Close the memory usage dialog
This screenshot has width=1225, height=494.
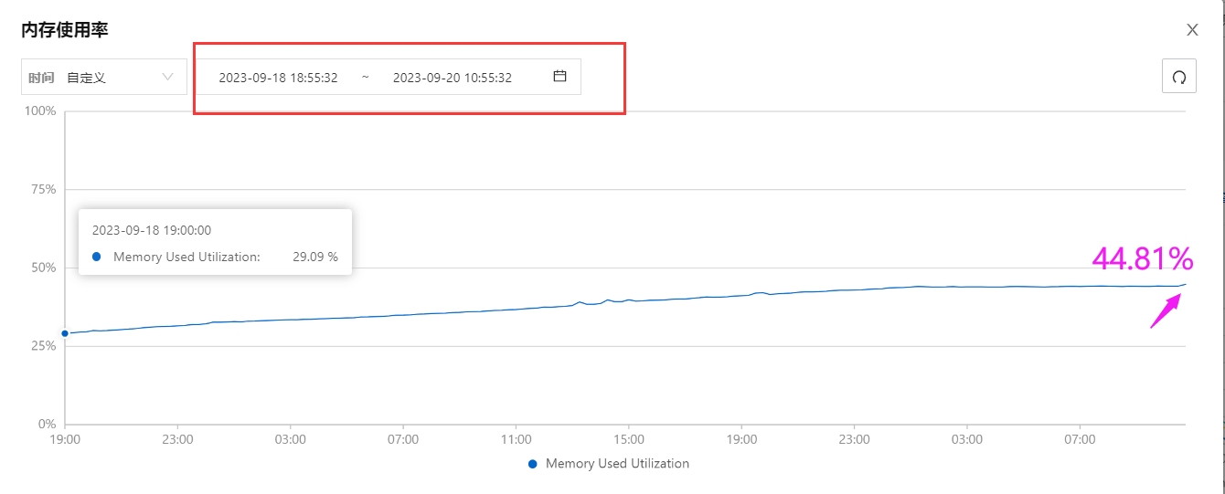(1192, 30)
